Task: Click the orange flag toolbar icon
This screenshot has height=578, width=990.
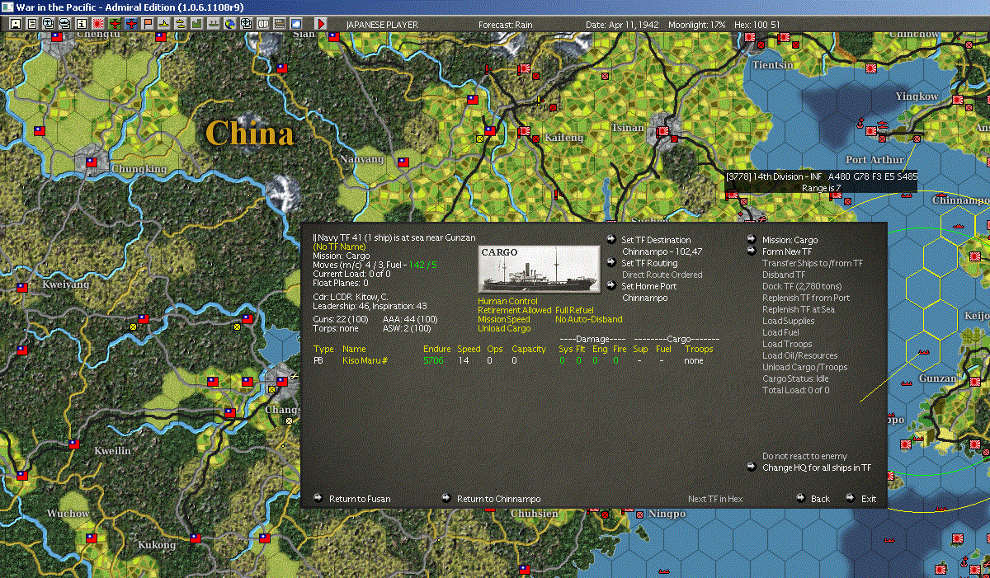Action: (148, 24)
